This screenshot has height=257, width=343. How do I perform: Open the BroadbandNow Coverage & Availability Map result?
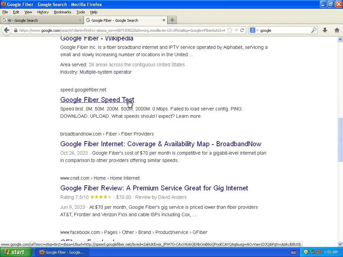point(161,144)
